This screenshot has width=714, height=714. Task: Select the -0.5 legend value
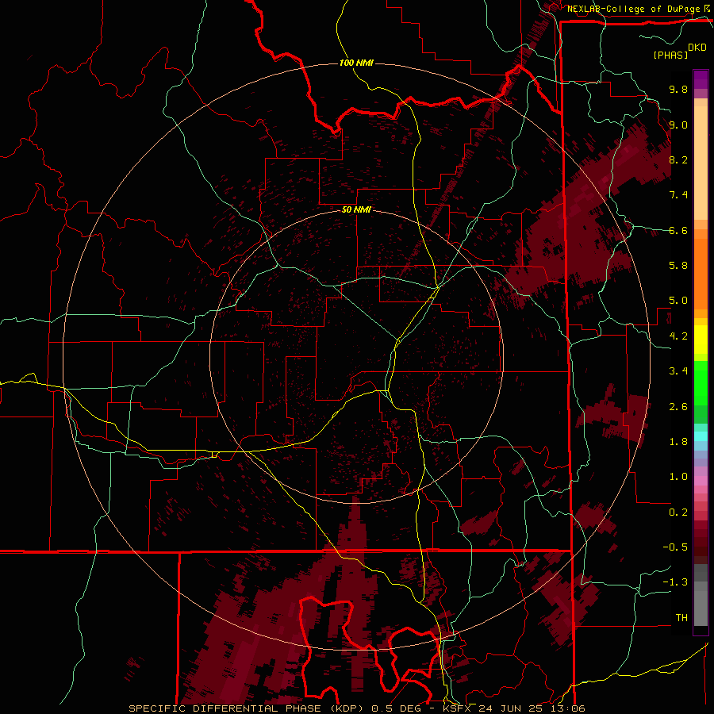click(x=675, y=547)
